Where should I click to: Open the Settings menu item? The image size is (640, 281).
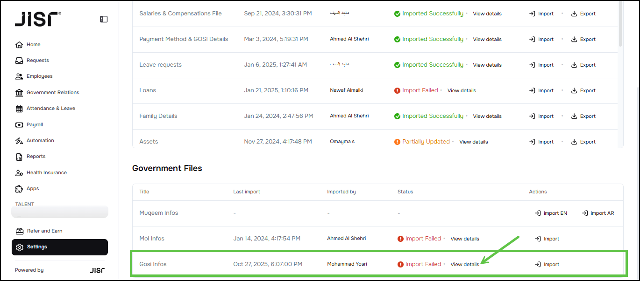coord(37,247)
